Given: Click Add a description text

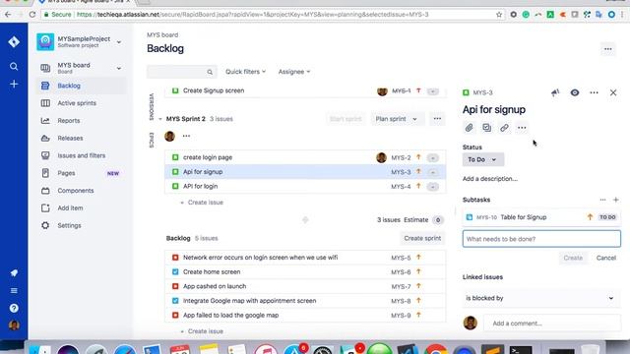Looking at the screenshot, I should pos(490,179).
